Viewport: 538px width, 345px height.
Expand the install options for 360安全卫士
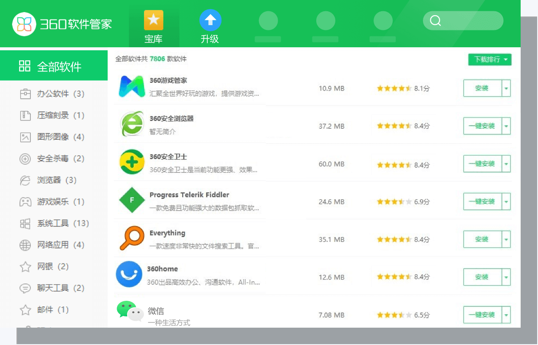[x=506, y=163]
